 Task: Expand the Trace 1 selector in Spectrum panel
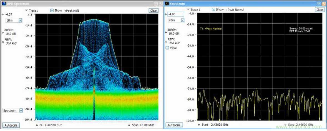(x=188, y=10)
